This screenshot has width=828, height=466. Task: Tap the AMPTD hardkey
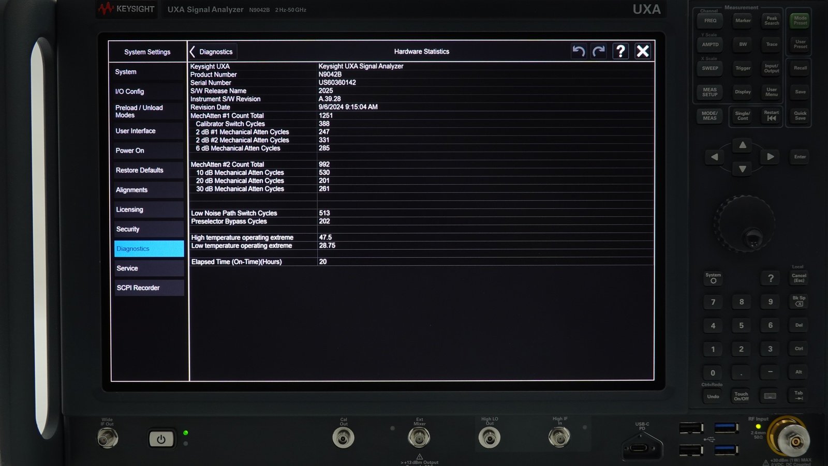pyautogui.click(x=710, y=44)
